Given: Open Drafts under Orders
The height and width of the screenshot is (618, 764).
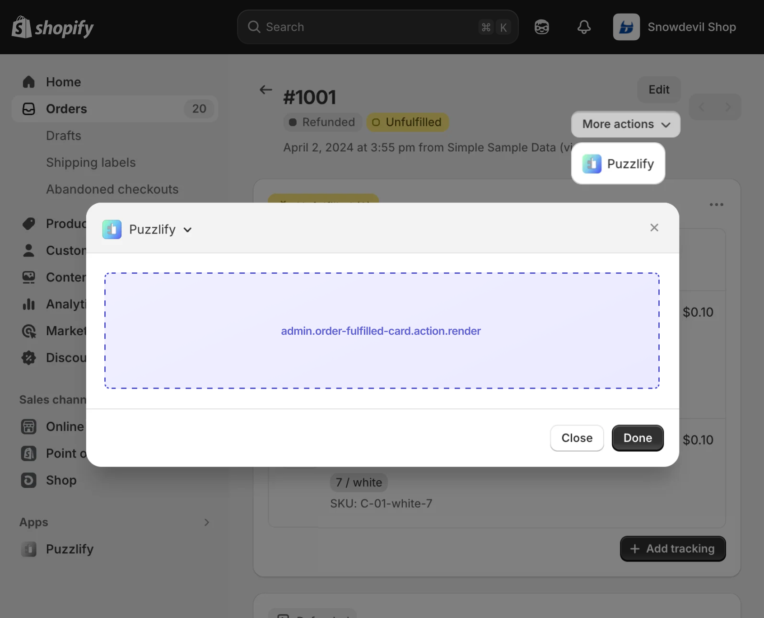Looking at the screenshot, I should (64, 136).
